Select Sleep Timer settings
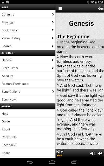Image resolution: width=104 pixels, height=166 pixels. click(x=28, y=68)
